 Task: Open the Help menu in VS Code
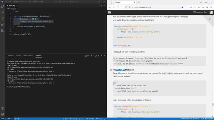click(x=42, y=2)
